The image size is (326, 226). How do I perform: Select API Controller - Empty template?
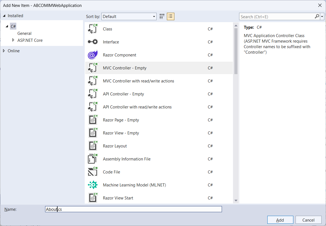tap(123, 94)
